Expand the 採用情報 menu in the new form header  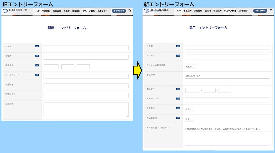[244, 11]
